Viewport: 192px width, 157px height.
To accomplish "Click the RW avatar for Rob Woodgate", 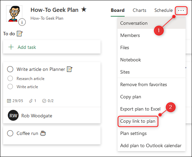I will 13,115.
